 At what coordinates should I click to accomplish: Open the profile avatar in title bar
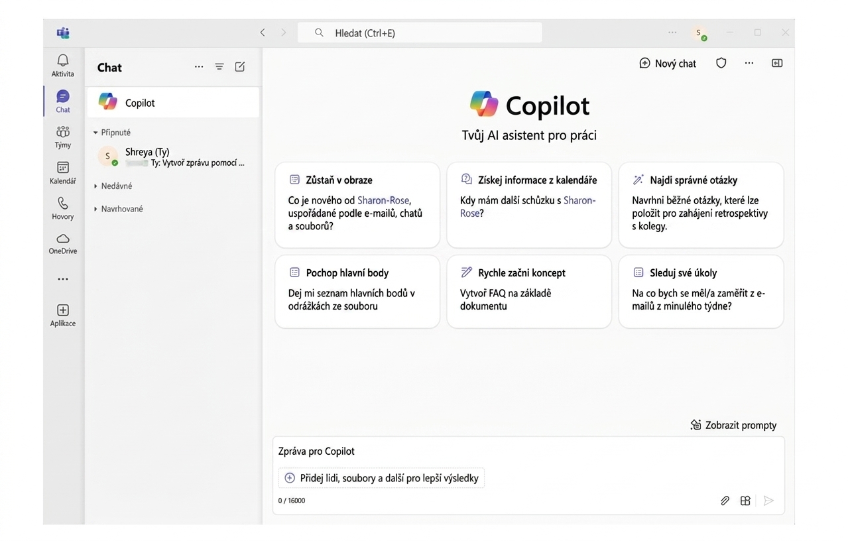coord(699,32)
